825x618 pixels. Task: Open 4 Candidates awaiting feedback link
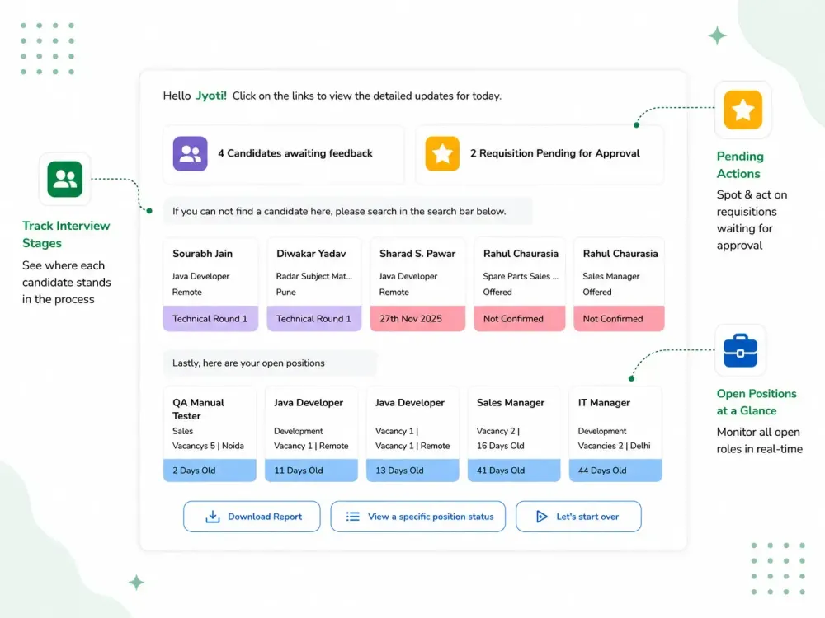pyautogui.click(x=284, y=154)
